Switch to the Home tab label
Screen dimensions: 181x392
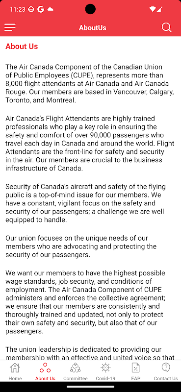click(x=15, y=378)
